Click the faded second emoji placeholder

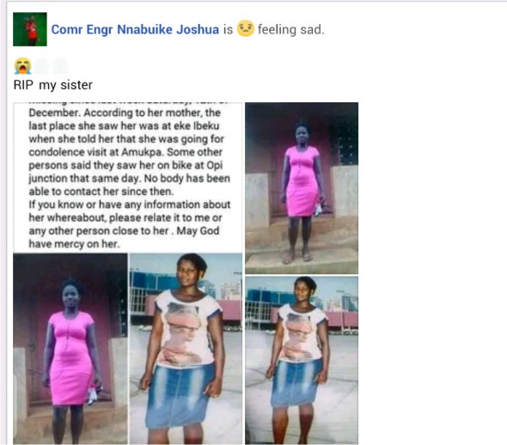coord(42,66)
